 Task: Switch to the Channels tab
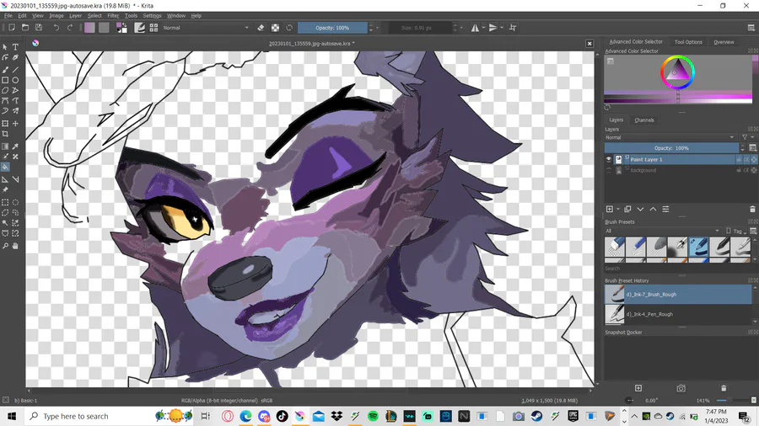[643, 120]
